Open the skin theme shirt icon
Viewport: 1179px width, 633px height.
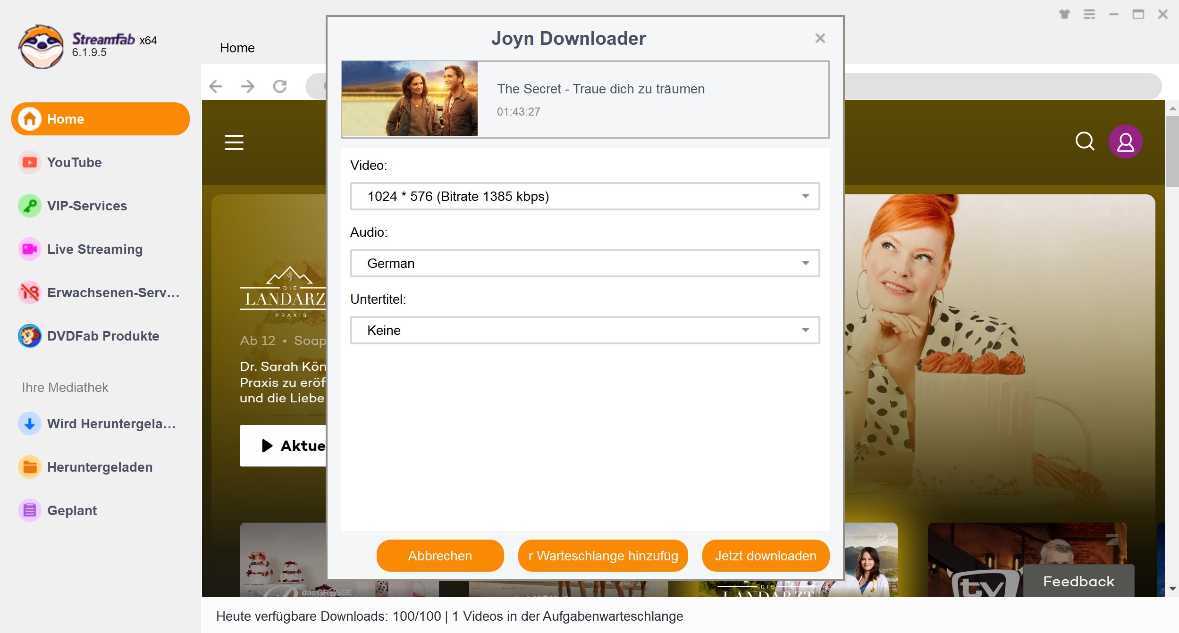[1064, 14]
